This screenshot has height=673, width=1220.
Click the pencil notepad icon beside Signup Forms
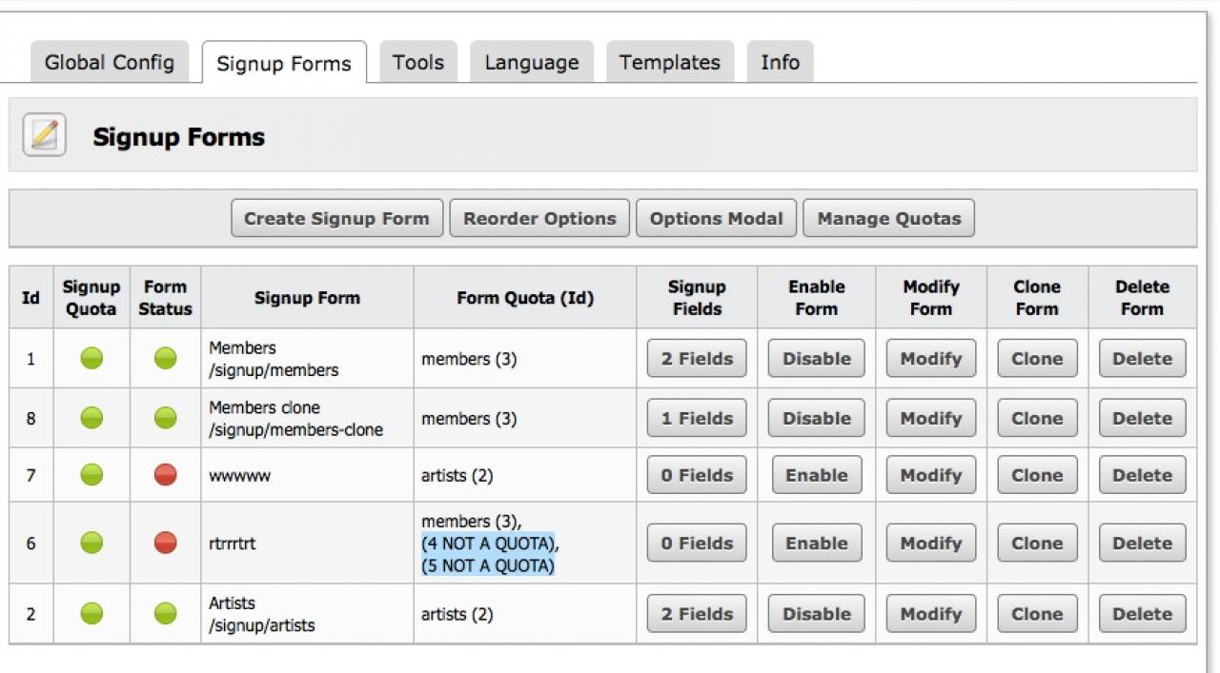coord(44,135)
